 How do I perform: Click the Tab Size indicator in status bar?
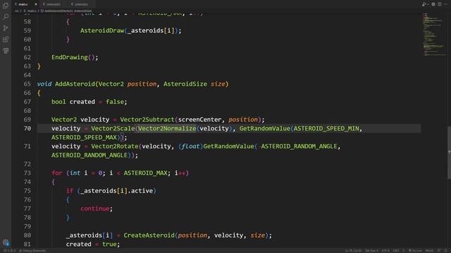(371, 251)
